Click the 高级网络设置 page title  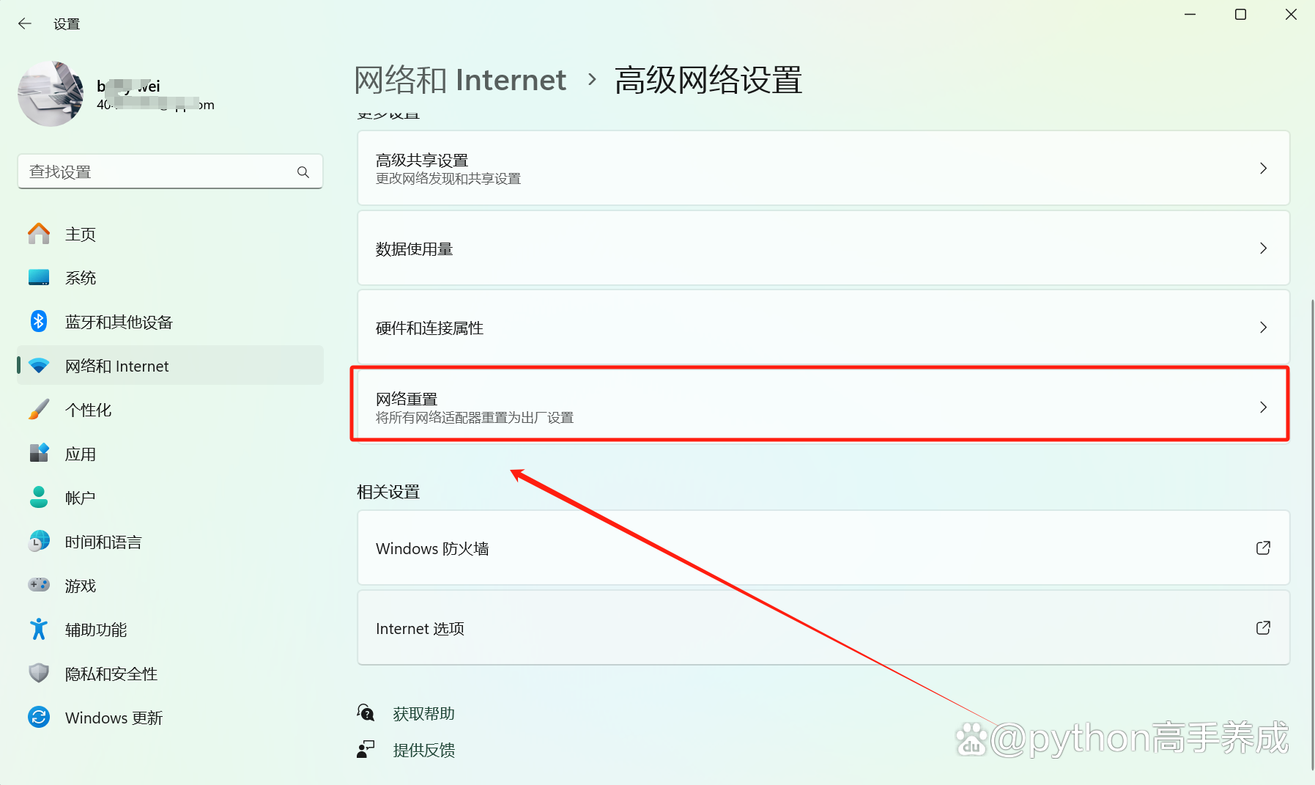pos(708,80)
